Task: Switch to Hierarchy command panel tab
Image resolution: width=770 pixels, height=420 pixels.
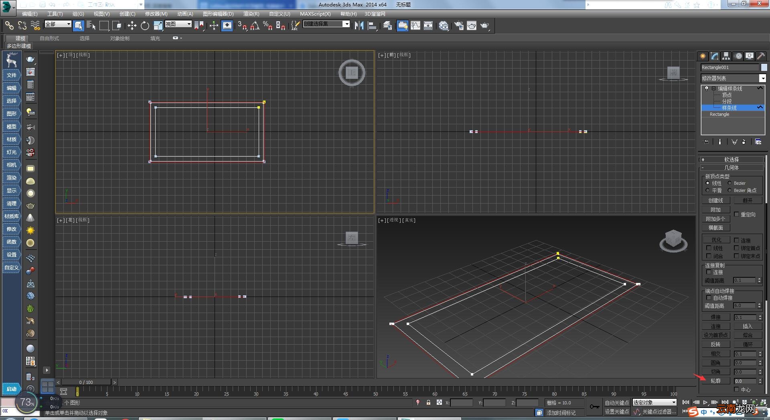Action: coord(726,56)
